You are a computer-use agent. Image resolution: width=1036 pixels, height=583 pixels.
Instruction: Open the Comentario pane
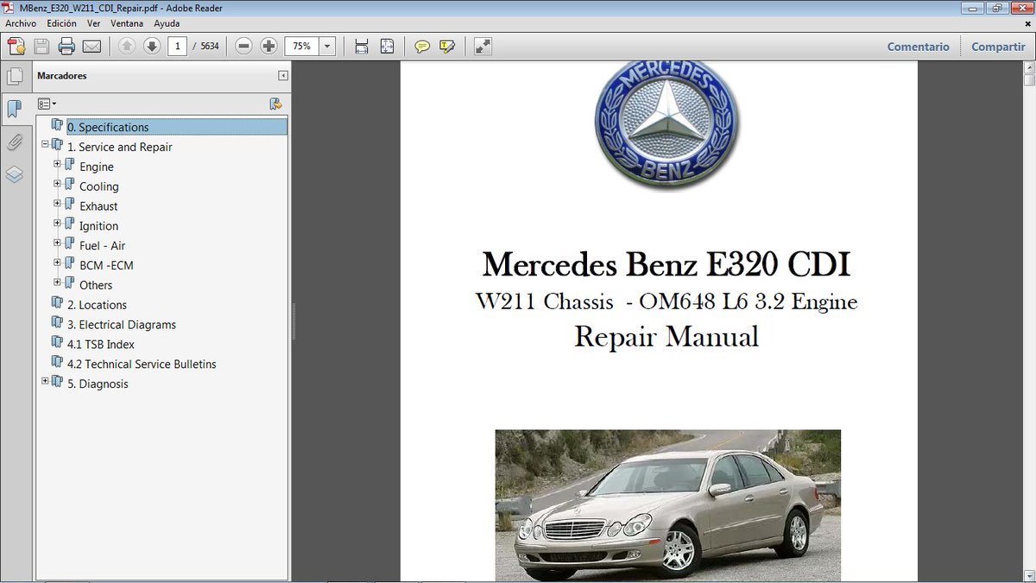pyautogui.click(x=919, y=47)
